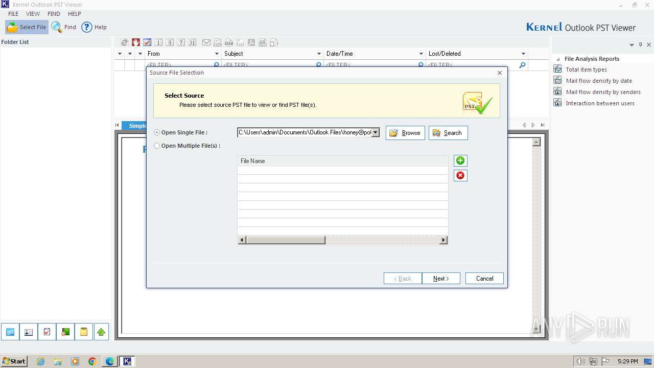Click the refresh icon above mail list

click(124, 42)
